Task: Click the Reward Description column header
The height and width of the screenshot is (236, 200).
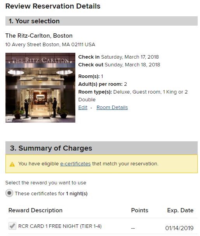Action: pyautogui.click(x=35, y=210)
